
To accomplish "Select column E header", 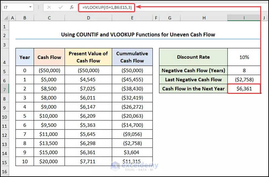I will (x=132, y=18).
